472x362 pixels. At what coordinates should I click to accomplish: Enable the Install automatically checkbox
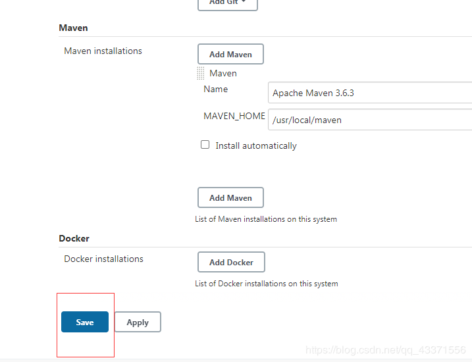205,145
